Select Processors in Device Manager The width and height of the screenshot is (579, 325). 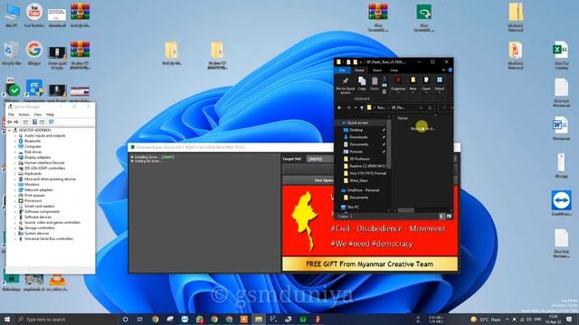click(33, 200)
